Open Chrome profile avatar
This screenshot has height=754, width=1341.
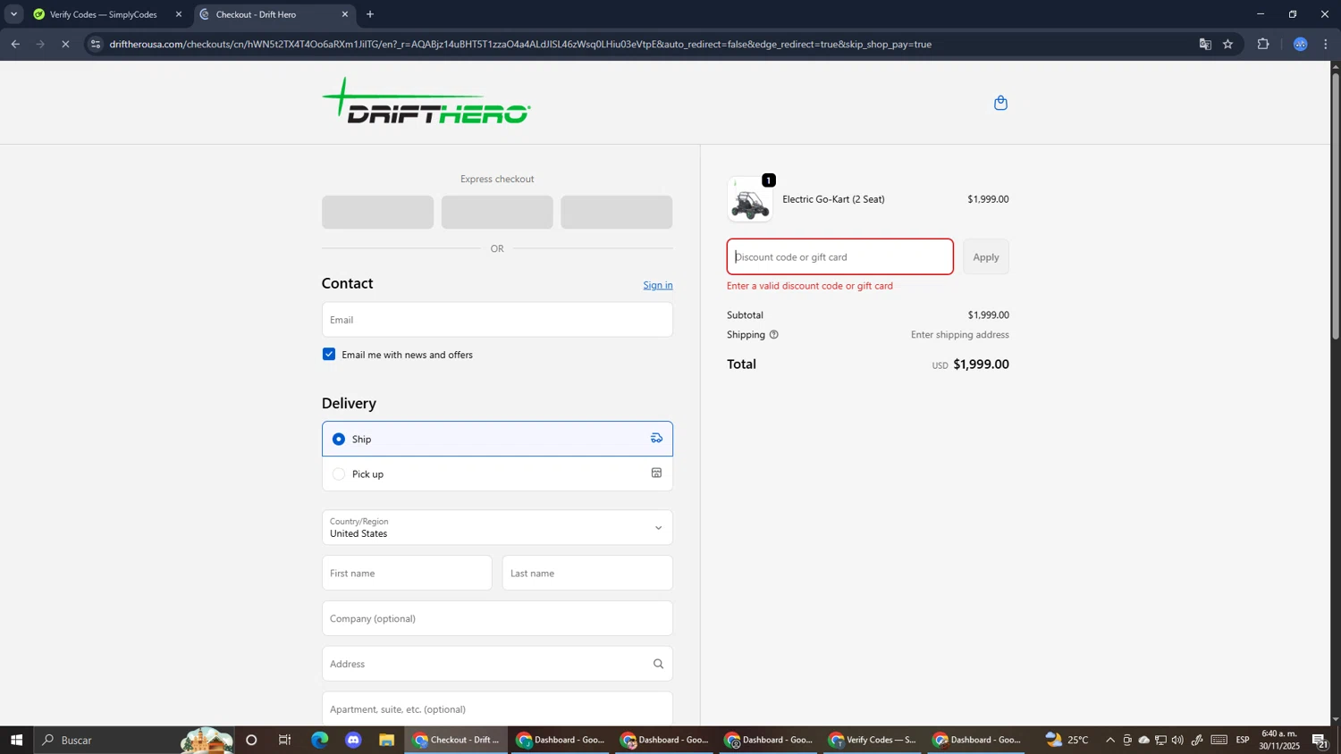[x=1301, y=44]
